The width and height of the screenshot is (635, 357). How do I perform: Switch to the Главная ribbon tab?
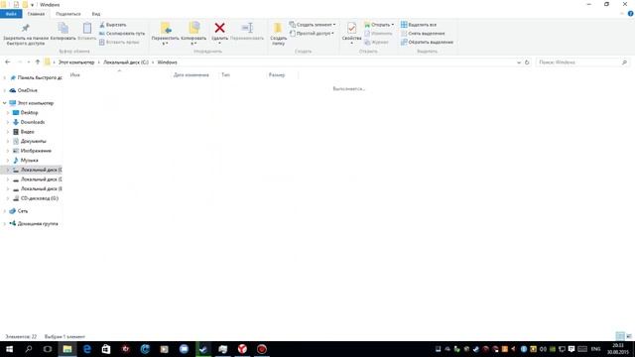pos(36,14)
